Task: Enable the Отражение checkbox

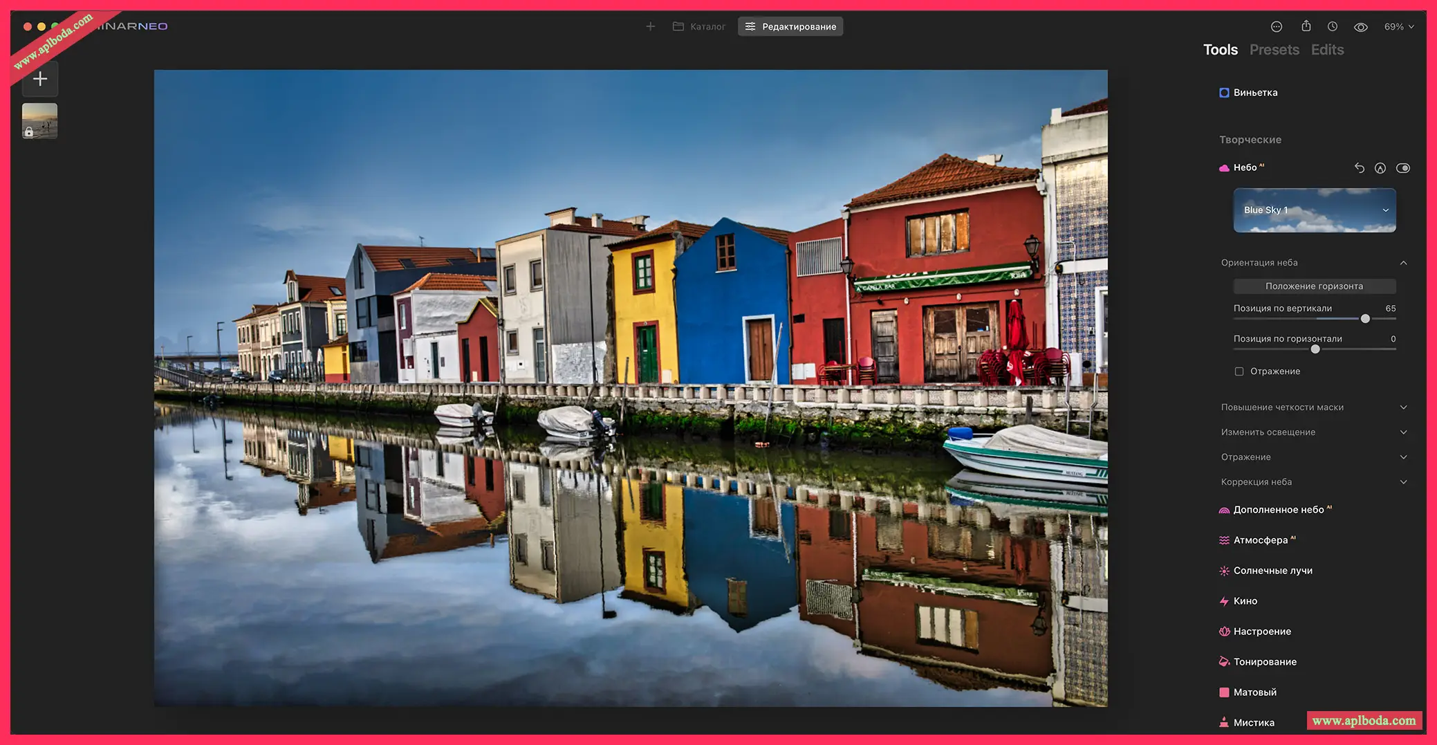Action: (x=1239, y=371)
